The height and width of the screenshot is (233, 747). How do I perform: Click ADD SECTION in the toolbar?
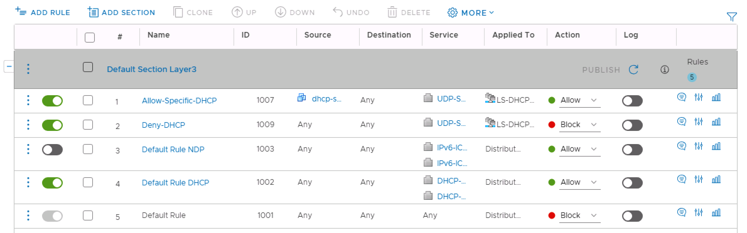121,13
